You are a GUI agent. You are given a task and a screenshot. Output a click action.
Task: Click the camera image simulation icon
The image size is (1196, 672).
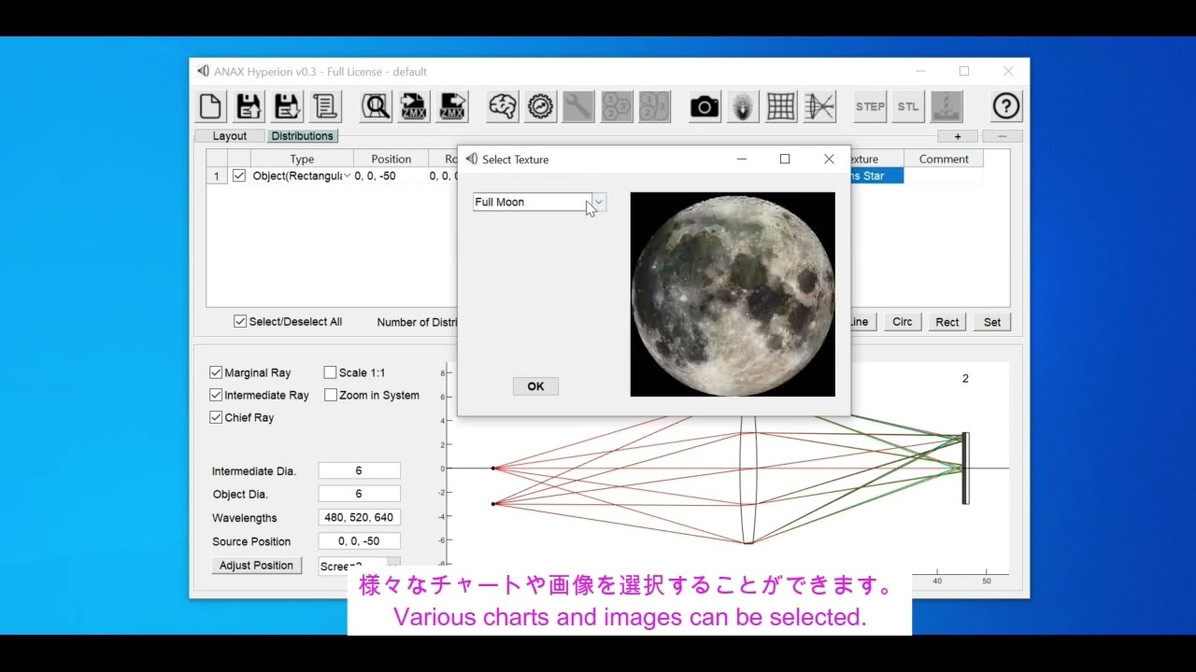705,106
